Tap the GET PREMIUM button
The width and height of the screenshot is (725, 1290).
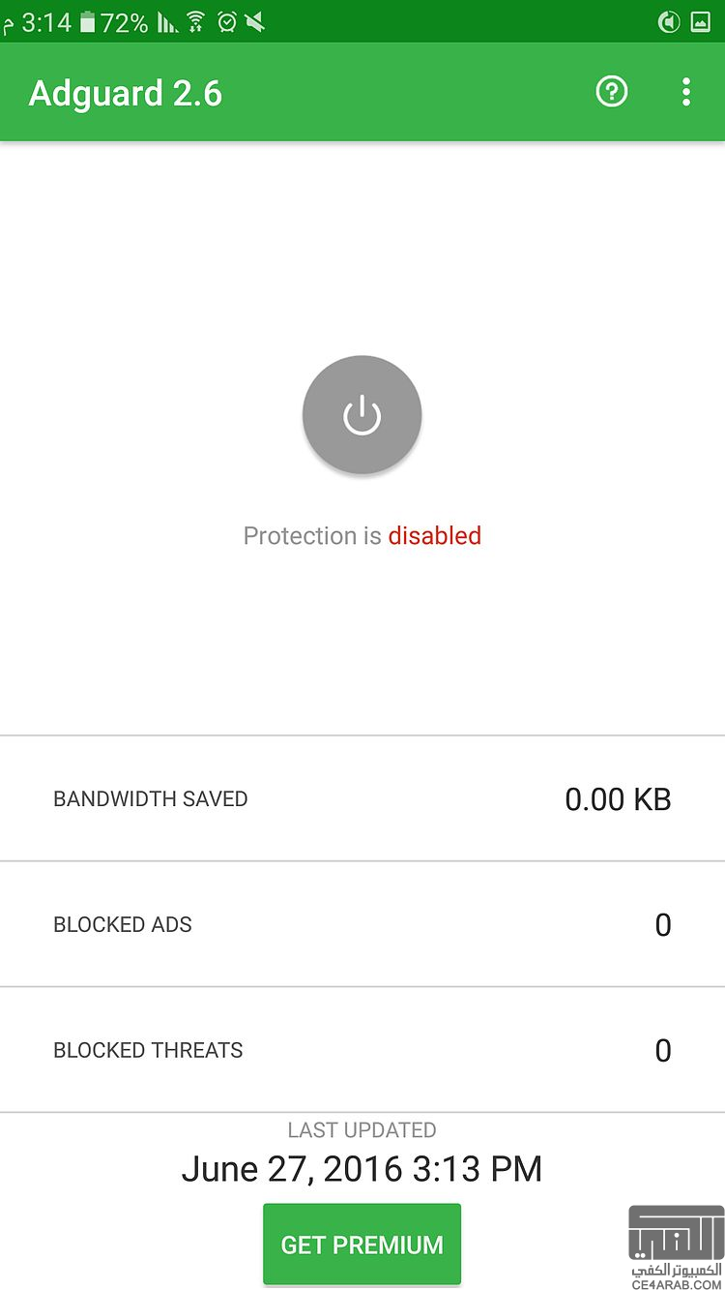(x=362, y=1245)
